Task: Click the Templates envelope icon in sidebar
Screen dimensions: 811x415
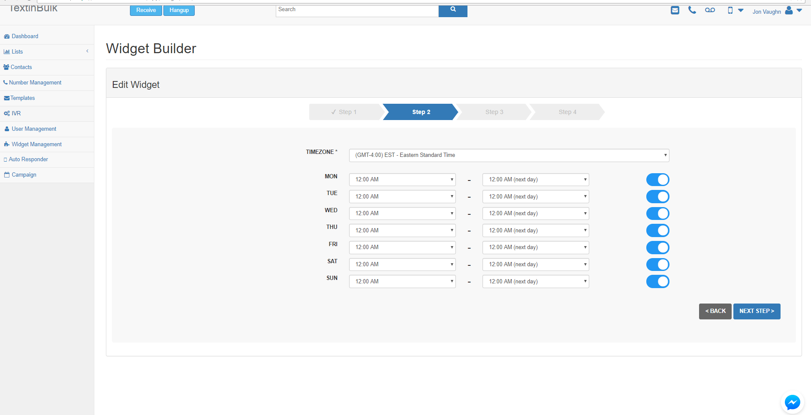Action: click(7, 98)
